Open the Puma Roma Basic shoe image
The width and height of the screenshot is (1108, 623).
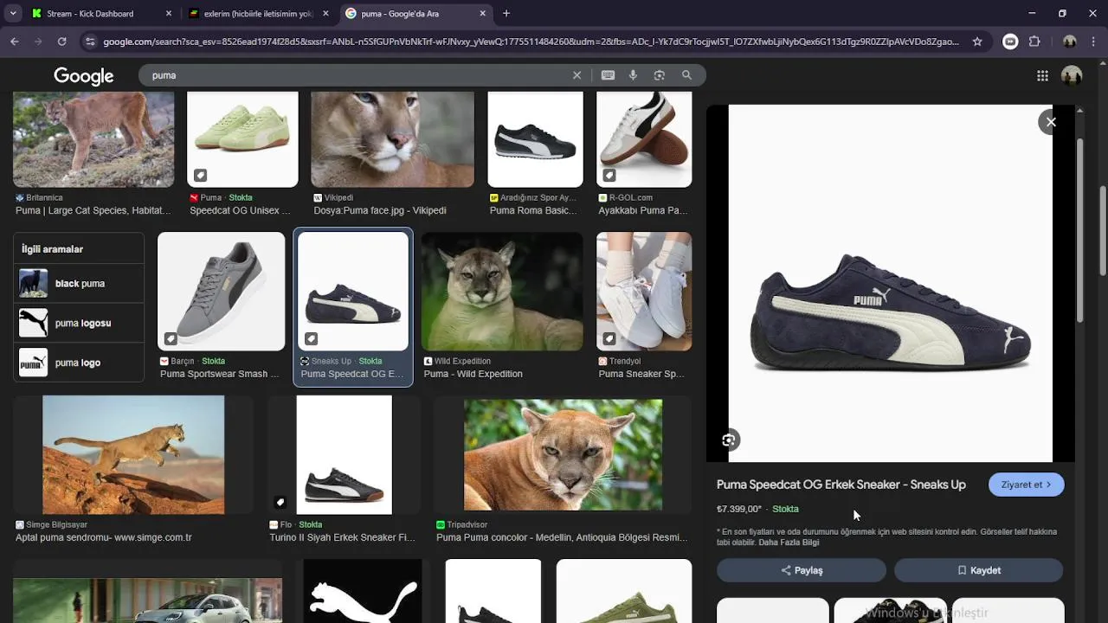(535, 139)
